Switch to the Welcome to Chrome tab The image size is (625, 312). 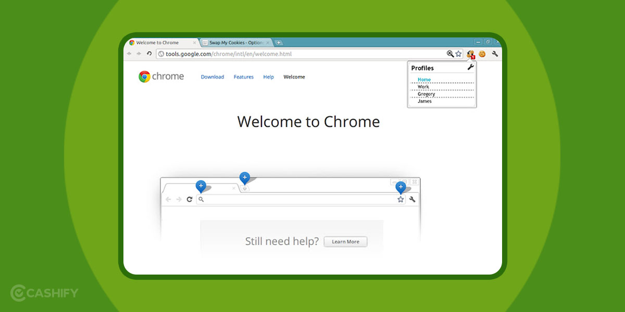[161, 42]
